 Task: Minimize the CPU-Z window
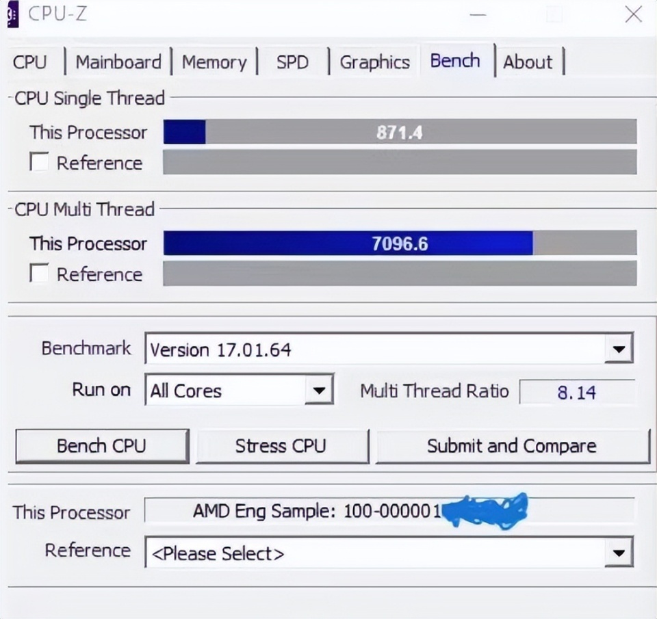(478, 15)
